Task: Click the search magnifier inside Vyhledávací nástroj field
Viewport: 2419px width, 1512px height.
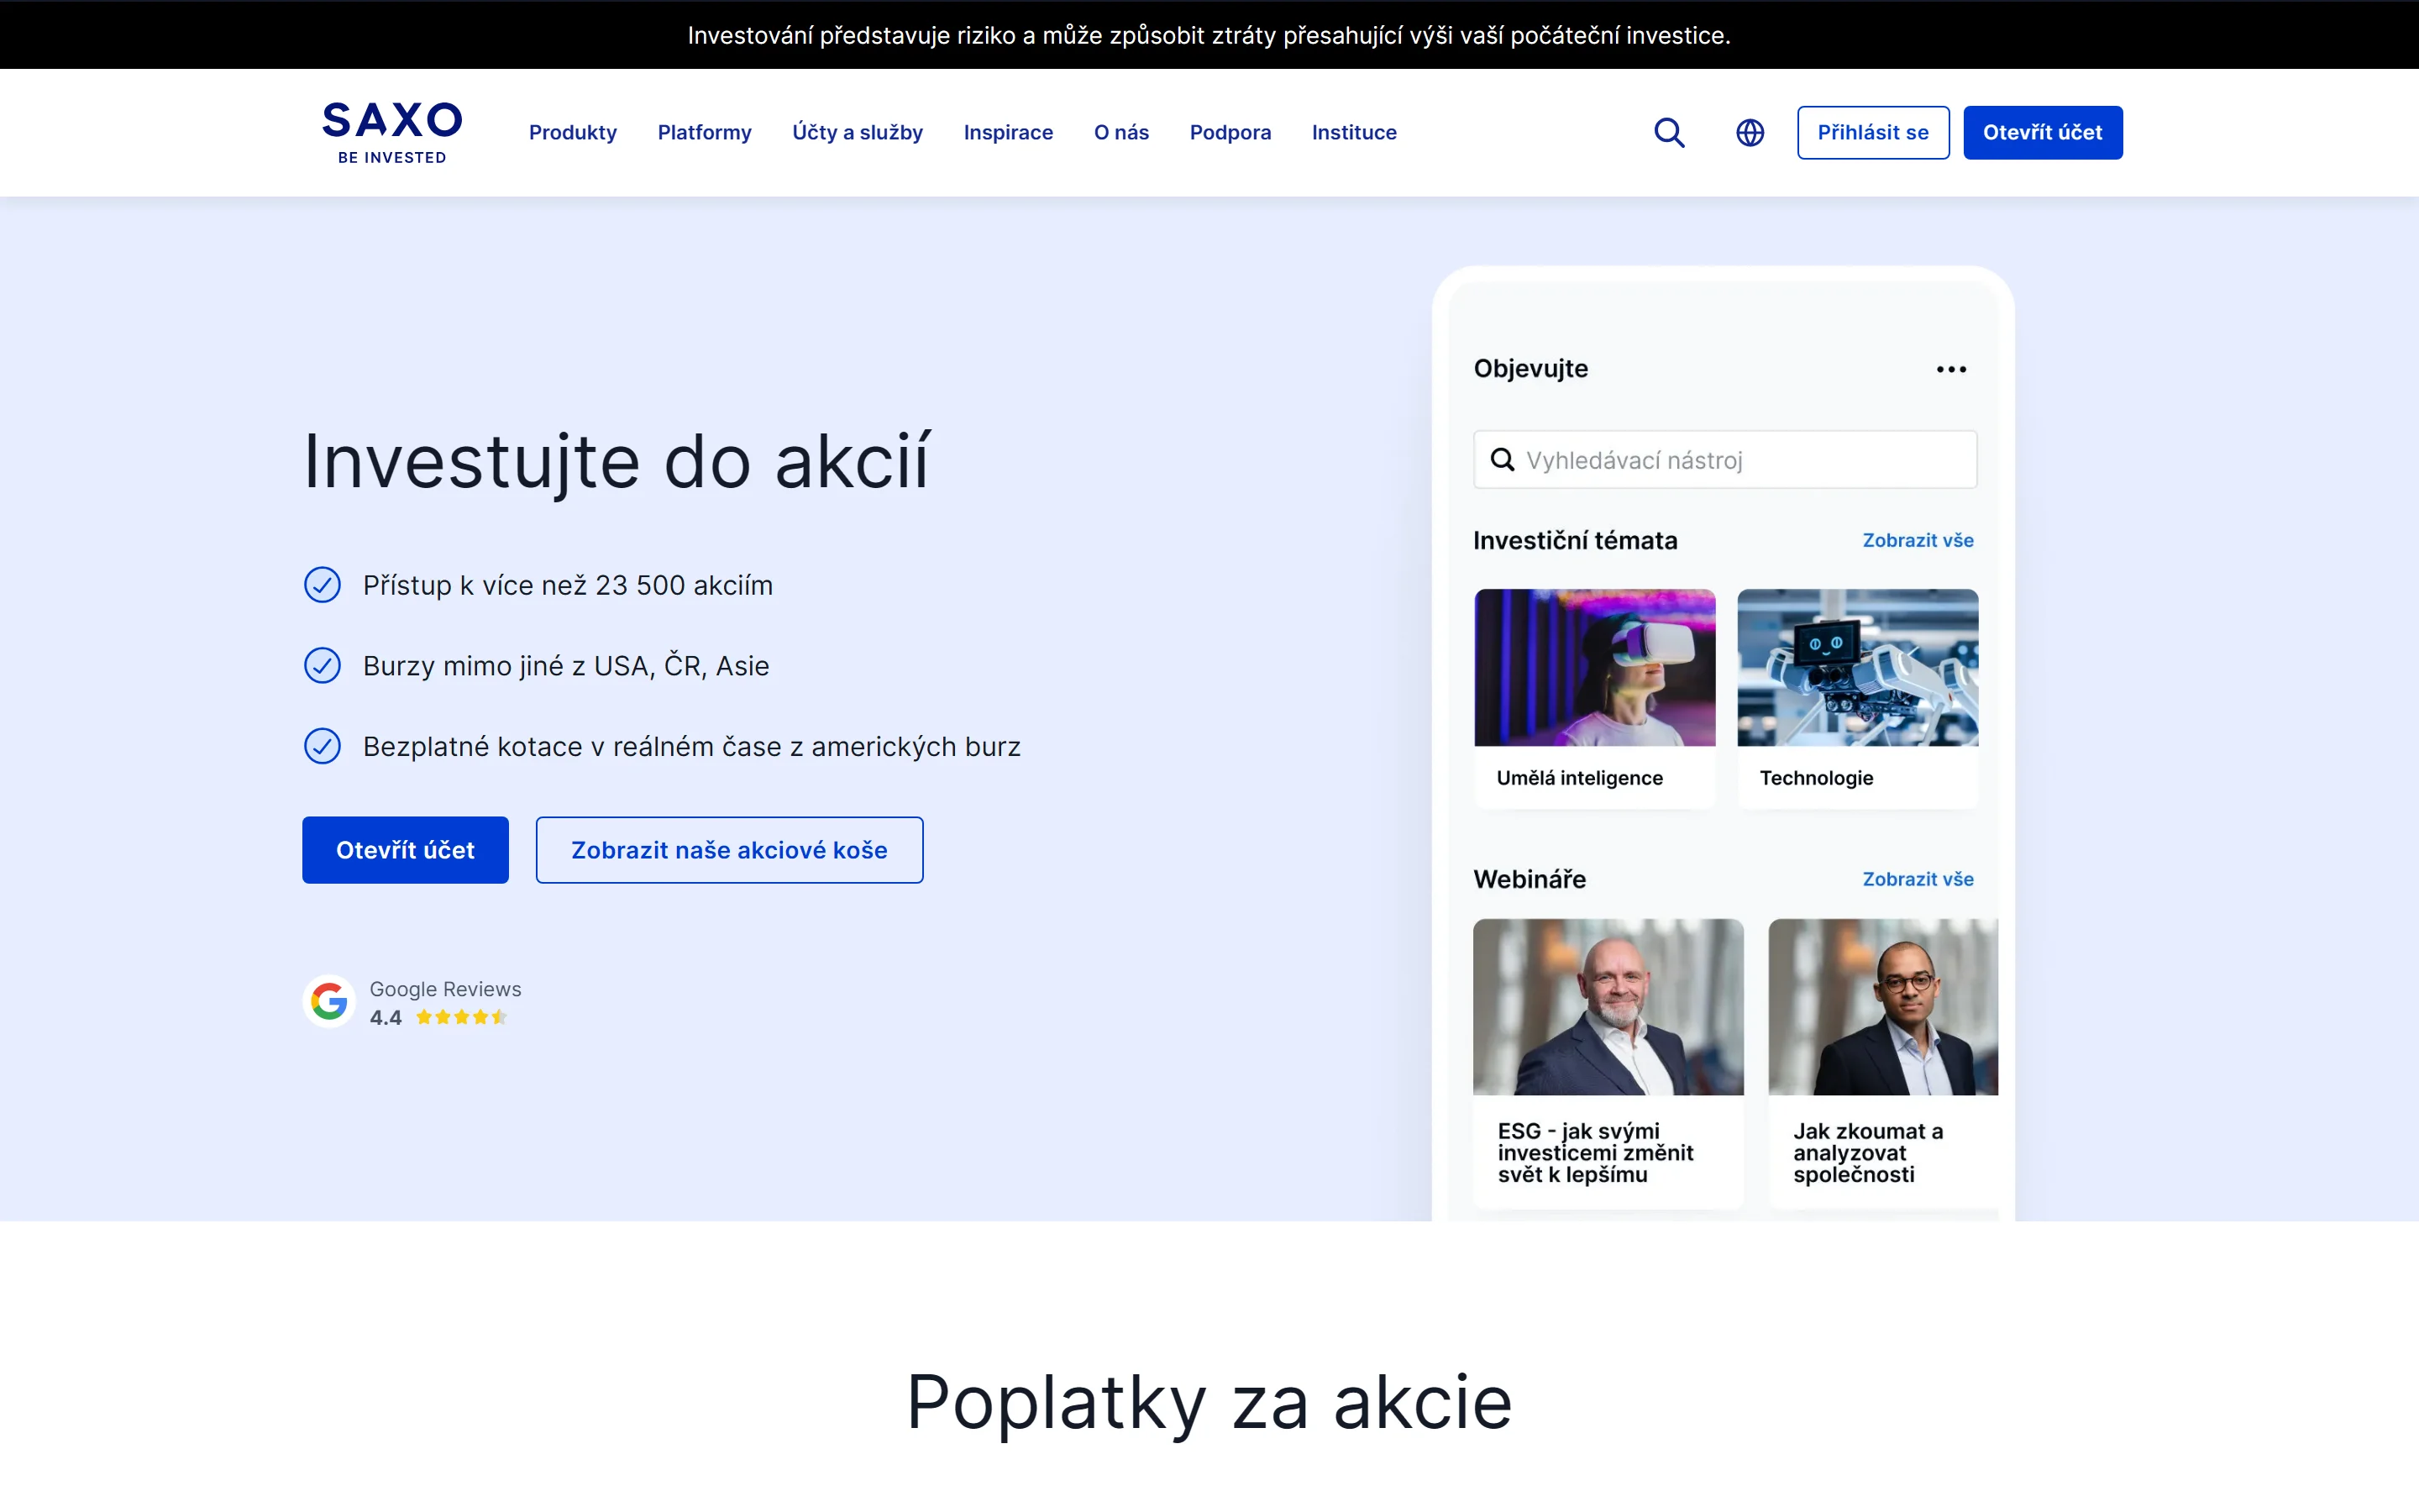Action: [x=1503, y=459]
